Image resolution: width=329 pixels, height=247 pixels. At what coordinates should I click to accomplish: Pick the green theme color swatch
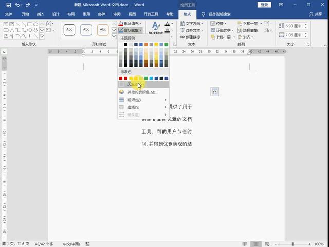[x=167, y=44]
